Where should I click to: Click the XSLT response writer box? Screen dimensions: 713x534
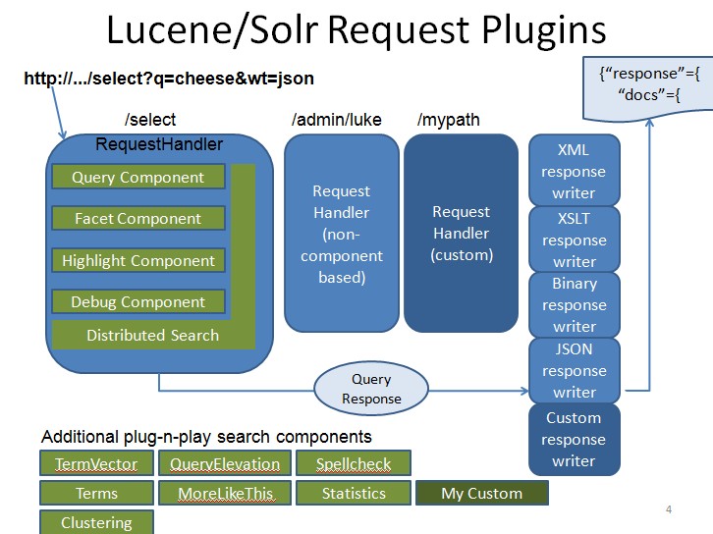pyautogui.click(x=575, y=240)
